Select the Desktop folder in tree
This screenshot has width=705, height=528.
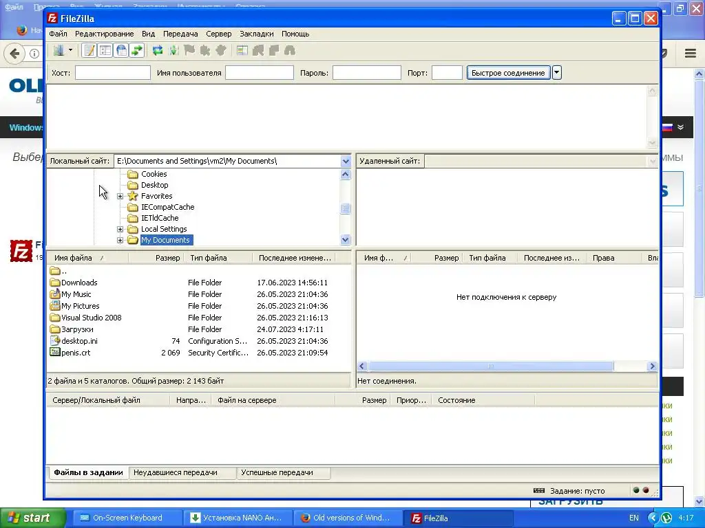(x=155, y=185)
